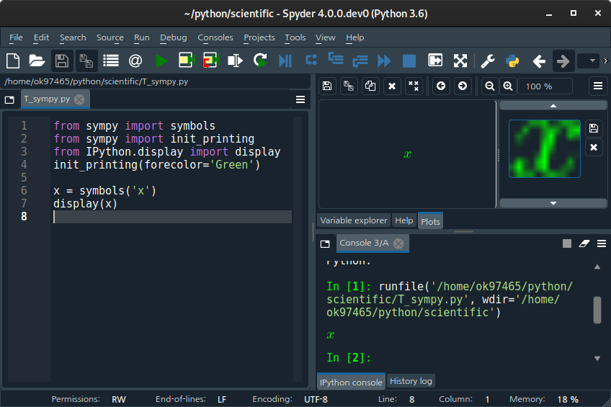This screenshot has width=611, height=407.
Task: Browse editor tabs button
Action: click(x=9, y=99)
